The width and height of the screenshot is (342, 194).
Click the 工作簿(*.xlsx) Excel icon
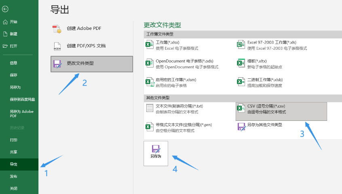coord(150,44)
